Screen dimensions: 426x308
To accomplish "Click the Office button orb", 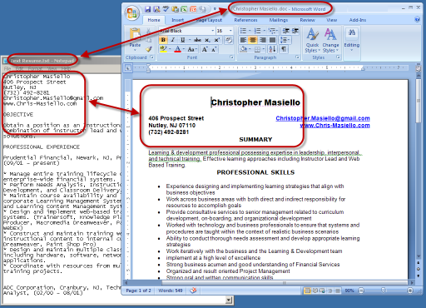I will pyautogui.click(x=132, y=12).
